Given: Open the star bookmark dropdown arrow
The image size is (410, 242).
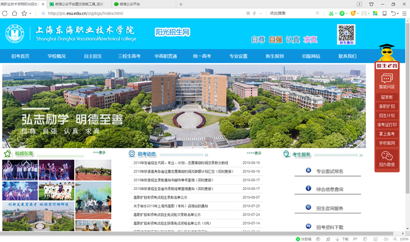Looking at the screenshot, I should coord(30,13).
